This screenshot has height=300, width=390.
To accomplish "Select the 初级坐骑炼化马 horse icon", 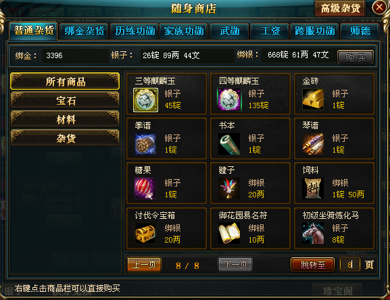I will point(313,233).
